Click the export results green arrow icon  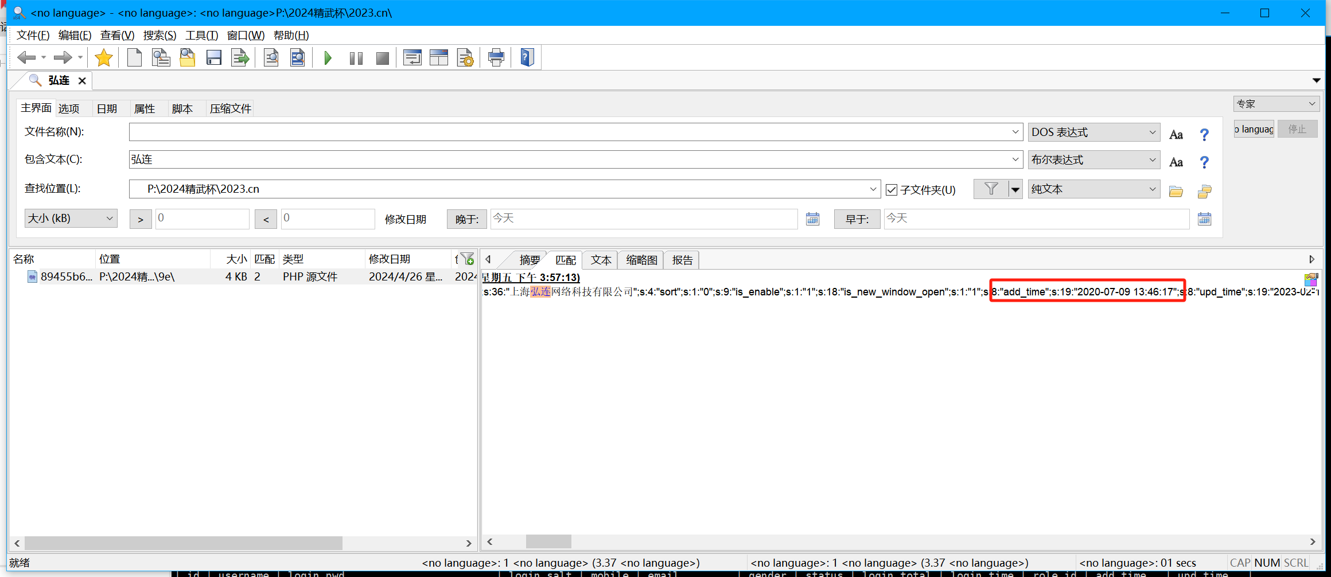(240, 57)
